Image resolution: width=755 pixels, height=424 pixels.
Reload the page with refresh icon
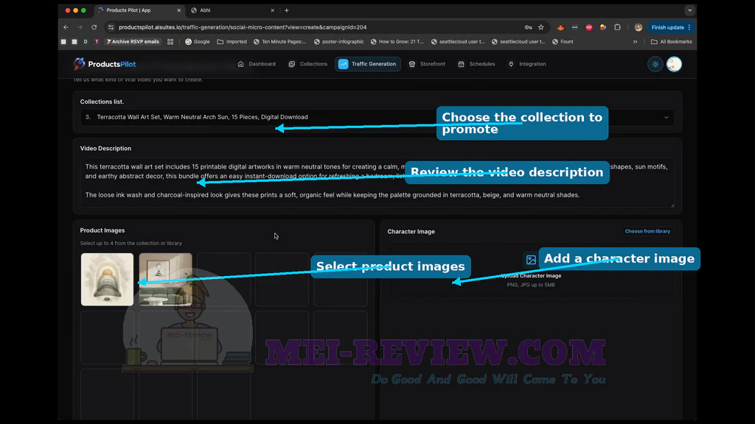click(94, 27)
